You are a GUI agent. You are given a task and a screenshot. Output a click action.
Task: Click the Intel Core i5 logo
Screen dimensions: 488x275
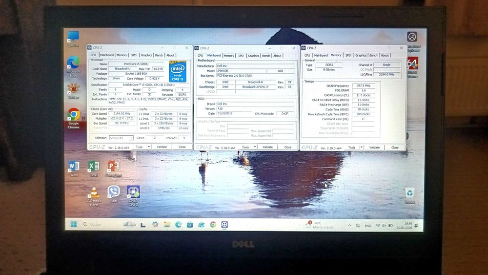[178, 71]
